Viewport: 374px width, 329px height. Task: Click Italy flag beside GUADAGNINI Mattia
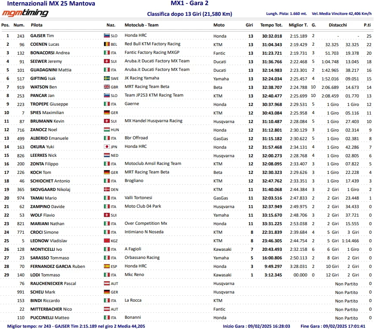coord(106,70)
